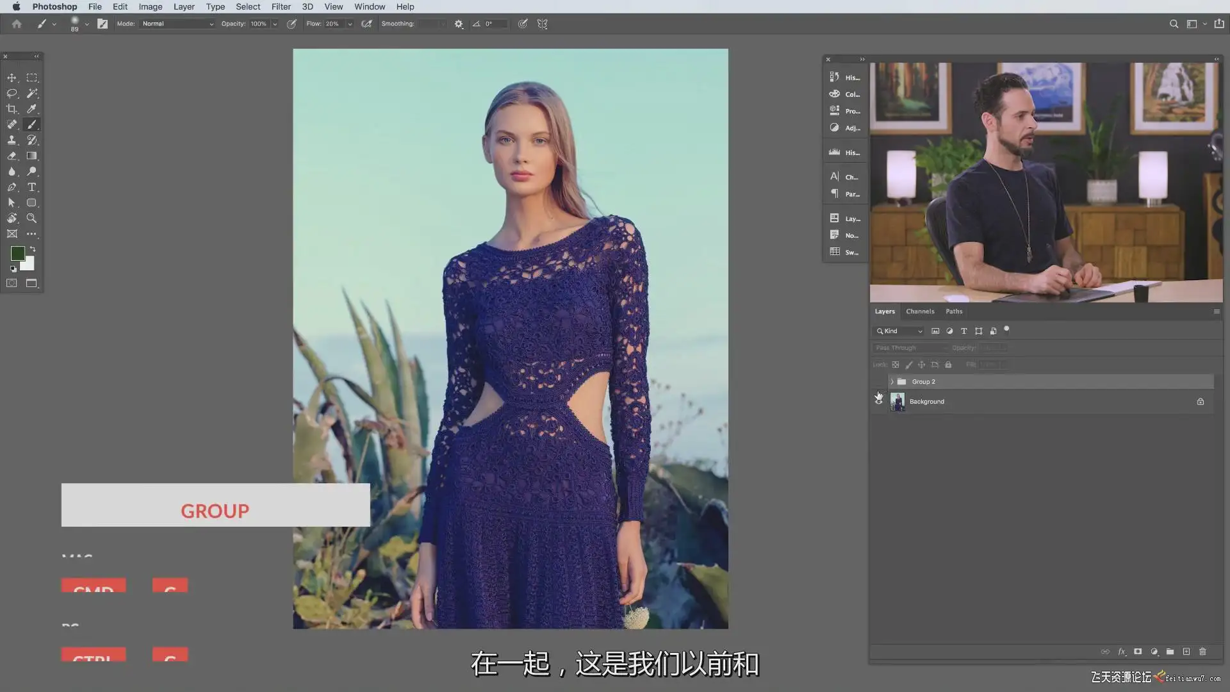Add a layer mask icon
Screen dimensions: 1230x692
point(1138,652)
